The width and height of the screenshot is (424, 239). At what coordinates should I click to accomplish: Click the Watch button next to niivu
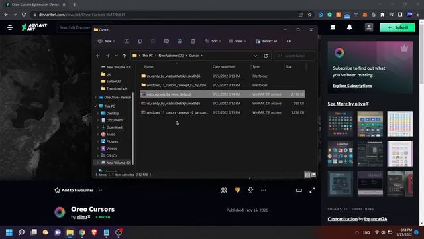pyautogui.click(x=103, y=217)
